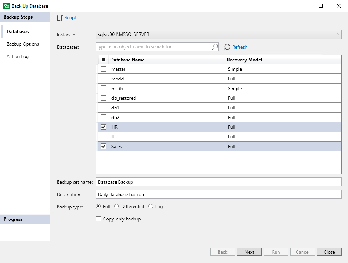Viewport: 348px width, 263px height.
Task: Click the Next button
Action: point(249,252)
